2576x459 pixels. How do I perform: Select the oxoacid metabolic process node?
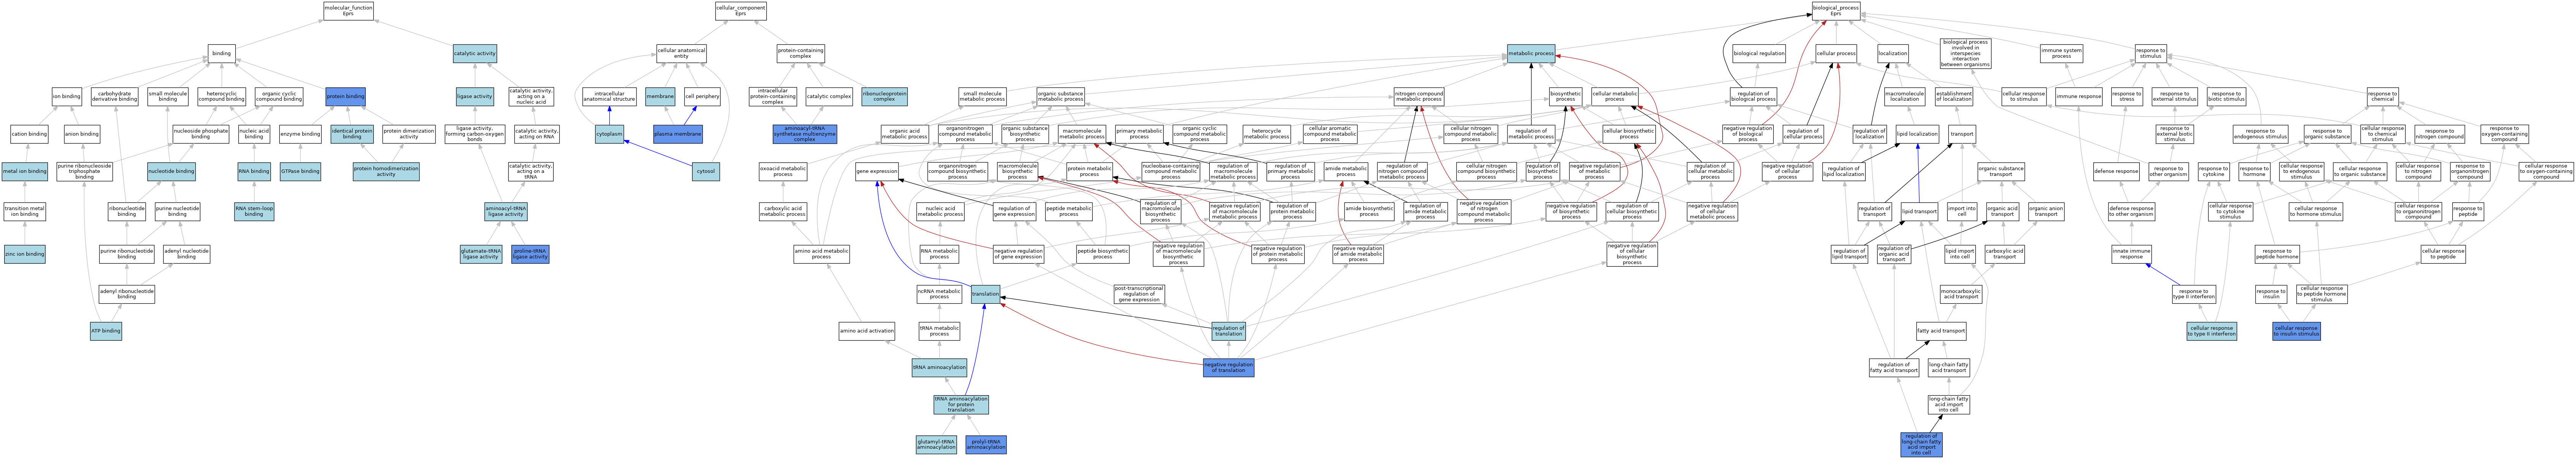click(782, 172)
